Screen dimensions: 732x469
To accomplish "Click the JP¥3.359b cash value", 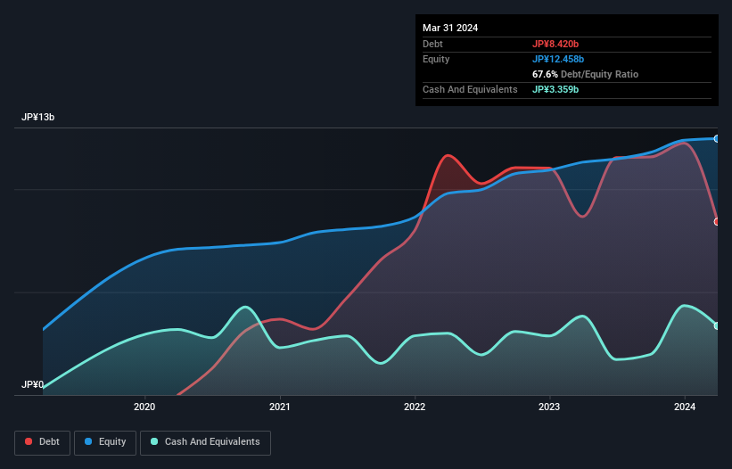I will click(x=555, y=89).
